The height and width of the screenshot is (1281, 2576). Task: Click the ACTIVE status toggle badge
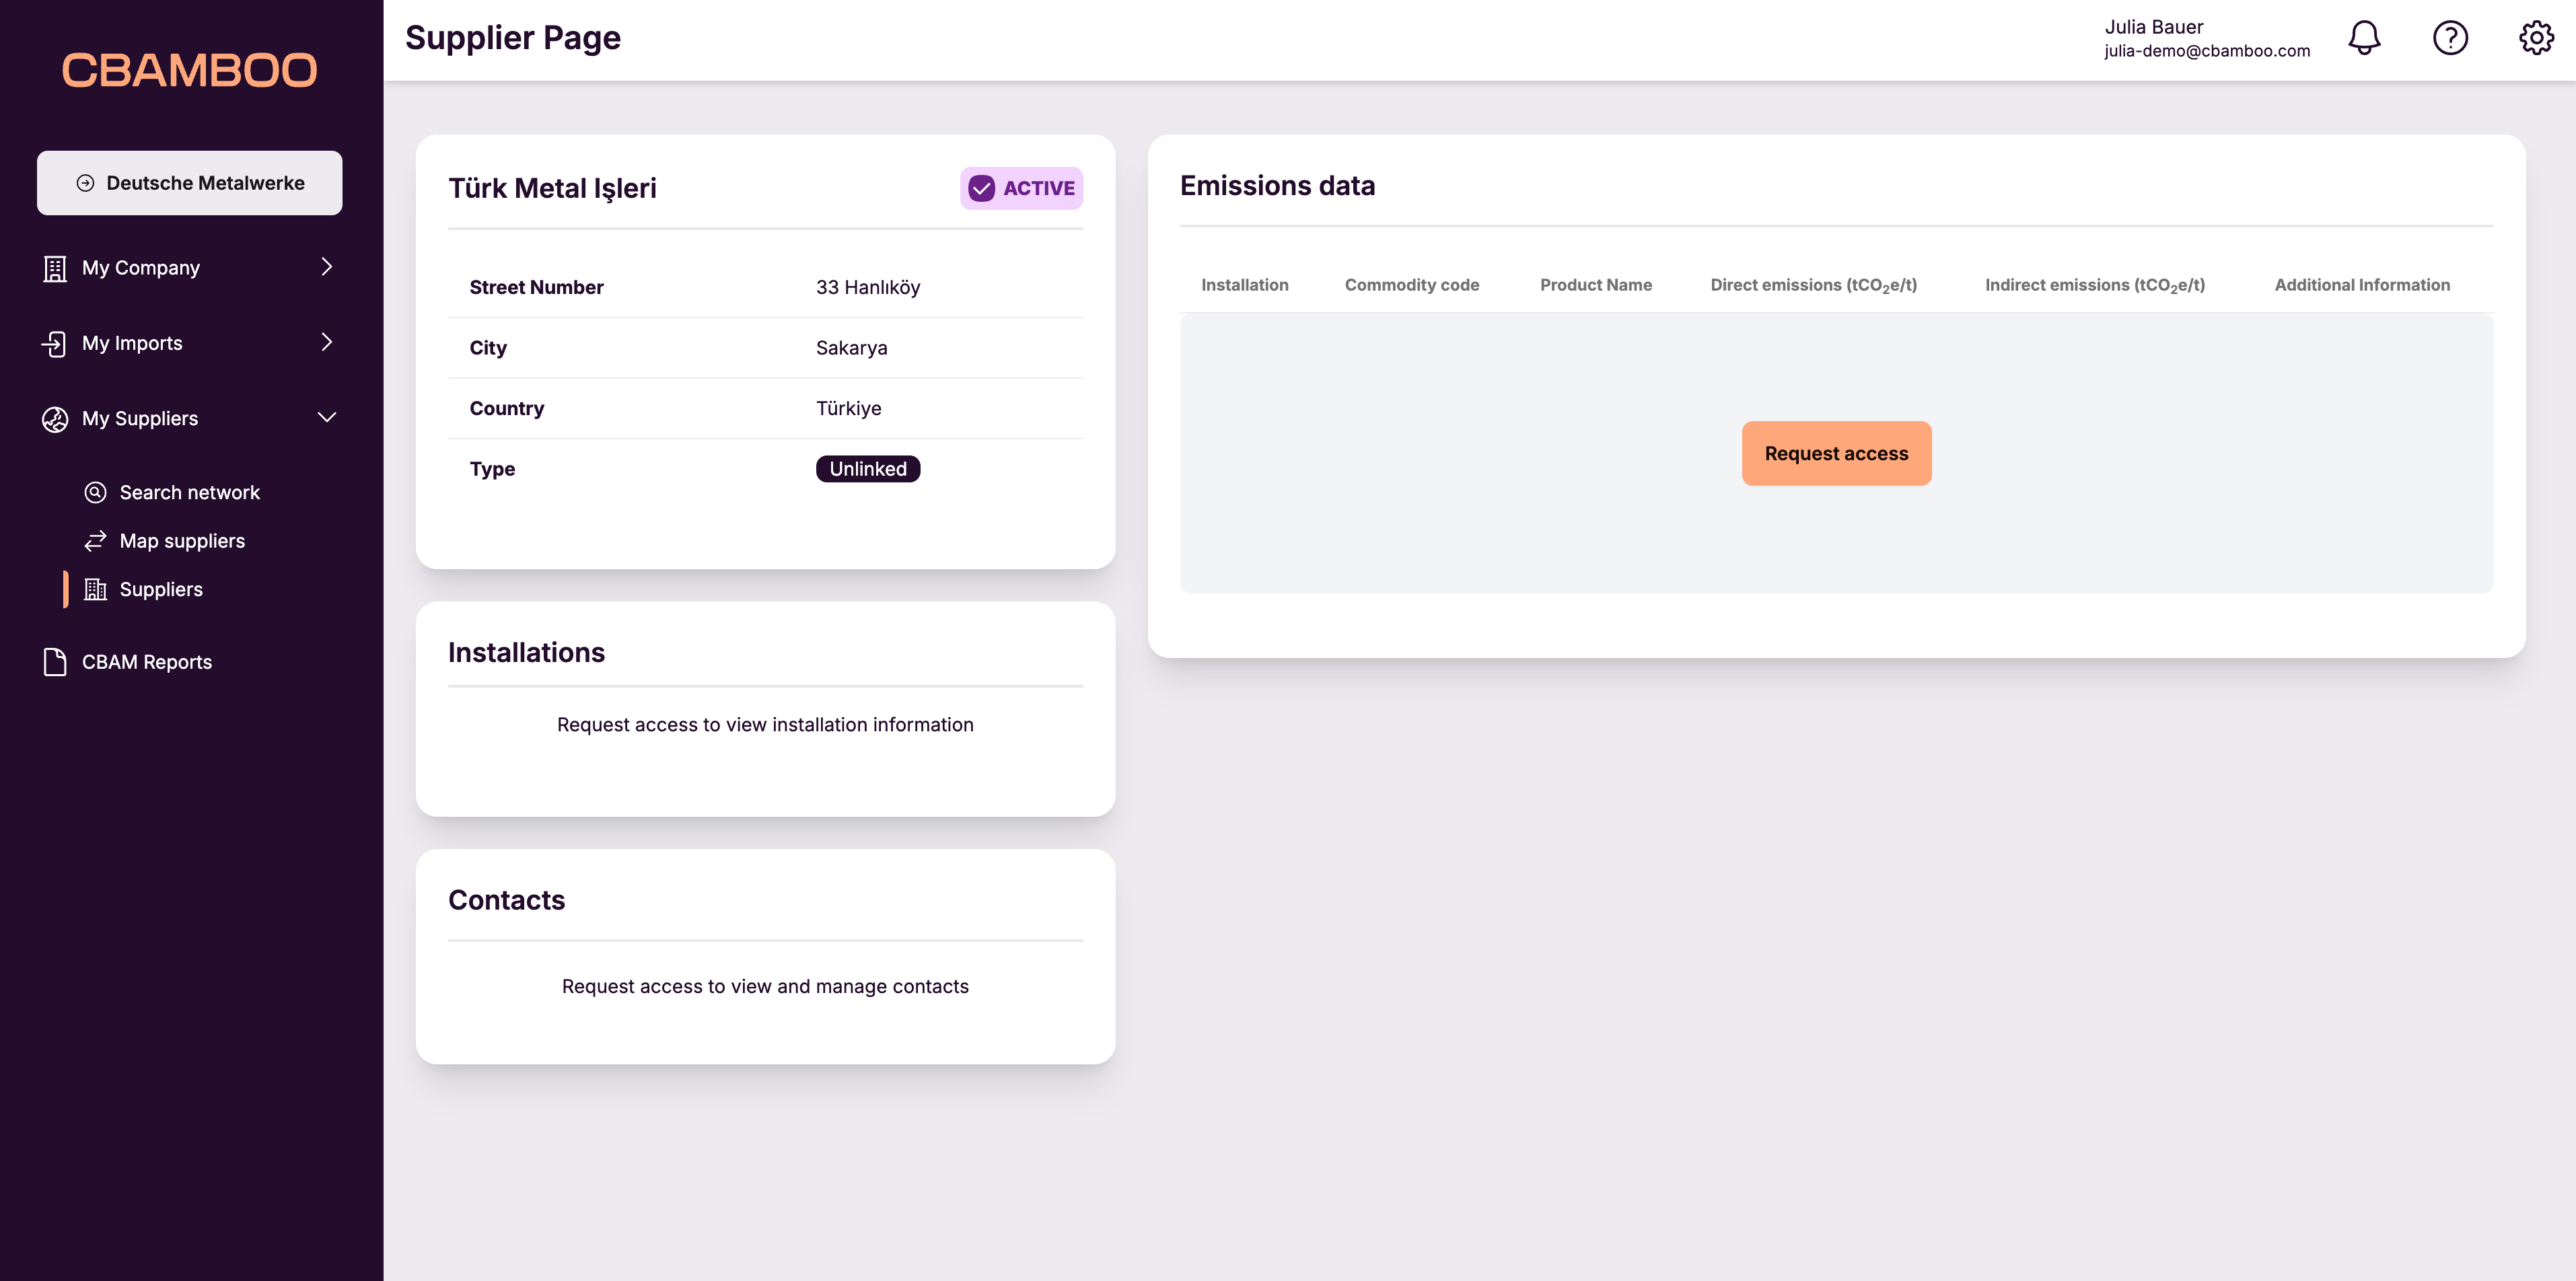(x=1021, y=188)
